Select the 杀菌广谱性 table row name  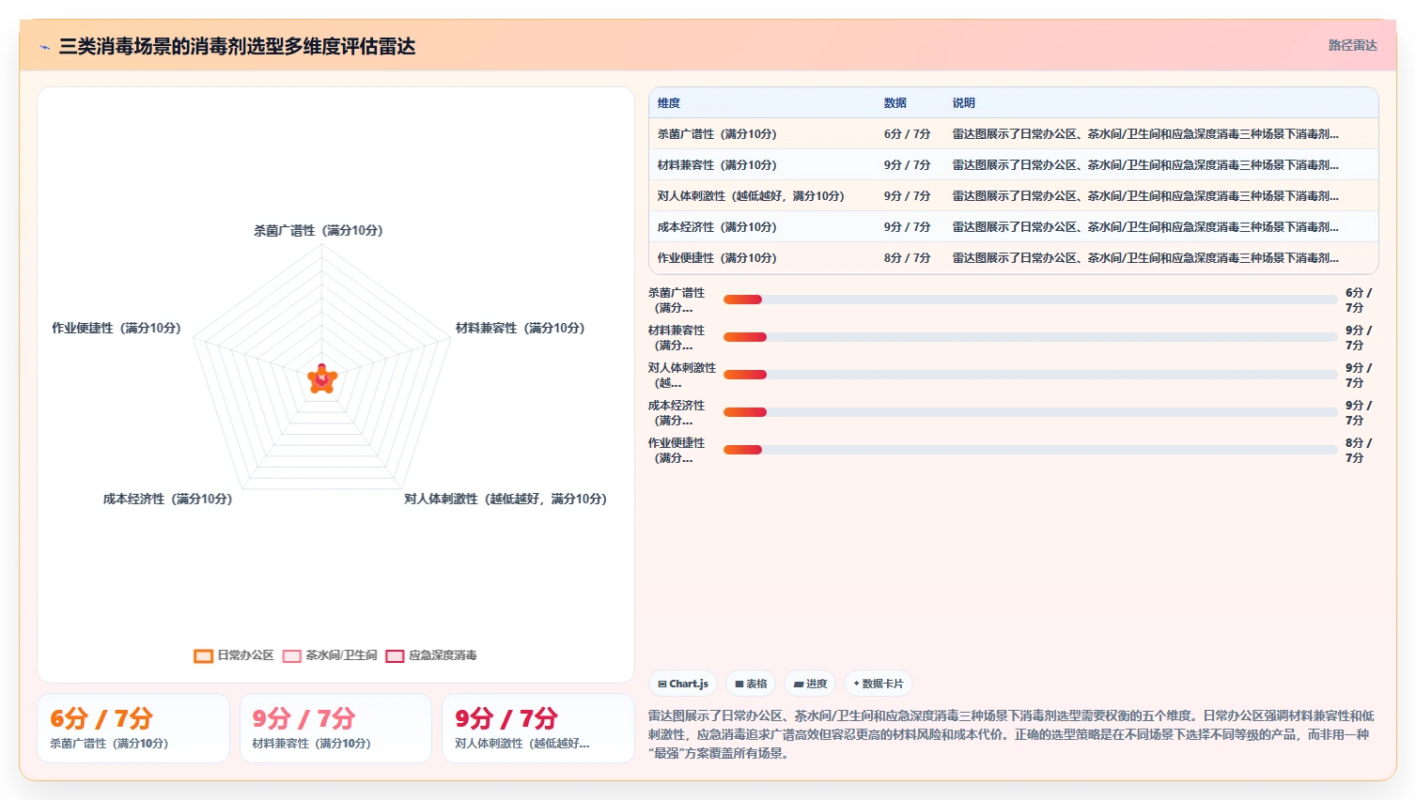(717, 134)
